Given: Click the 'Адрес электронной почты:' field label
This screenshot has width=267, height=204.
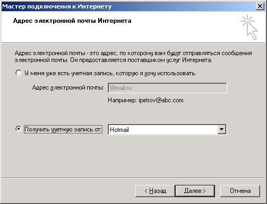Looking at the screenshot, I should (68, 87).
